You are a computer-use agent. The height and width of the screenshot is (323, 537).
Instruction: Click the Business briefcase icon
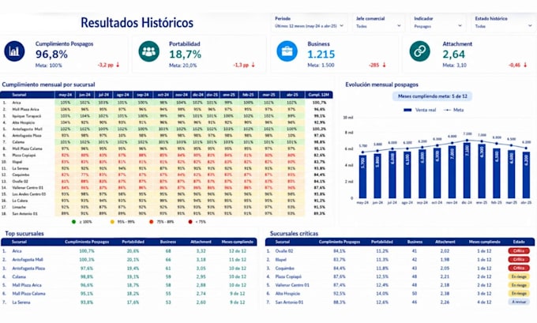tap(287, 51)
